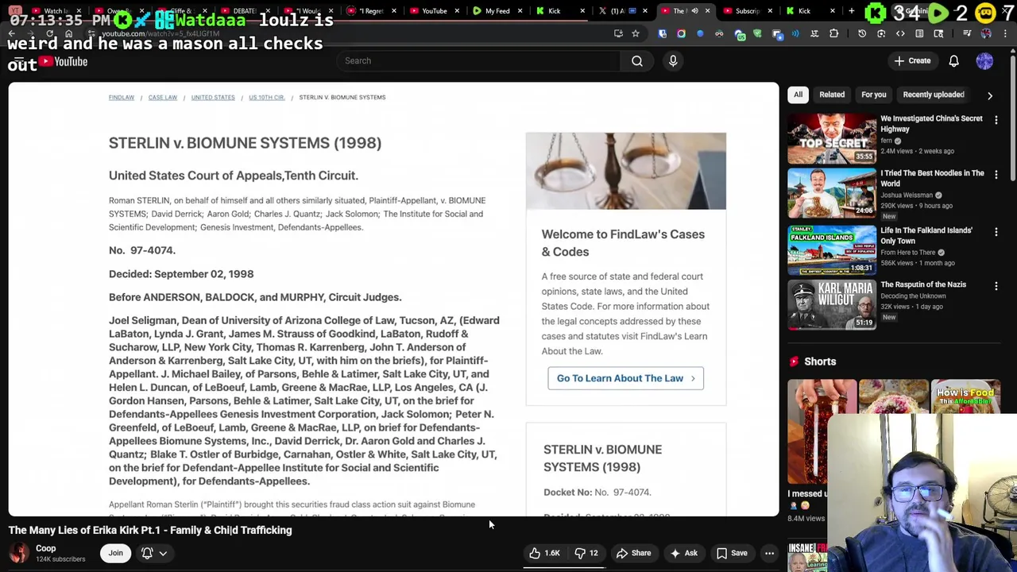Open the Chrome three-dot menu
The width and height of the screenshot is (1017, 572).
tap(1007, 33)
